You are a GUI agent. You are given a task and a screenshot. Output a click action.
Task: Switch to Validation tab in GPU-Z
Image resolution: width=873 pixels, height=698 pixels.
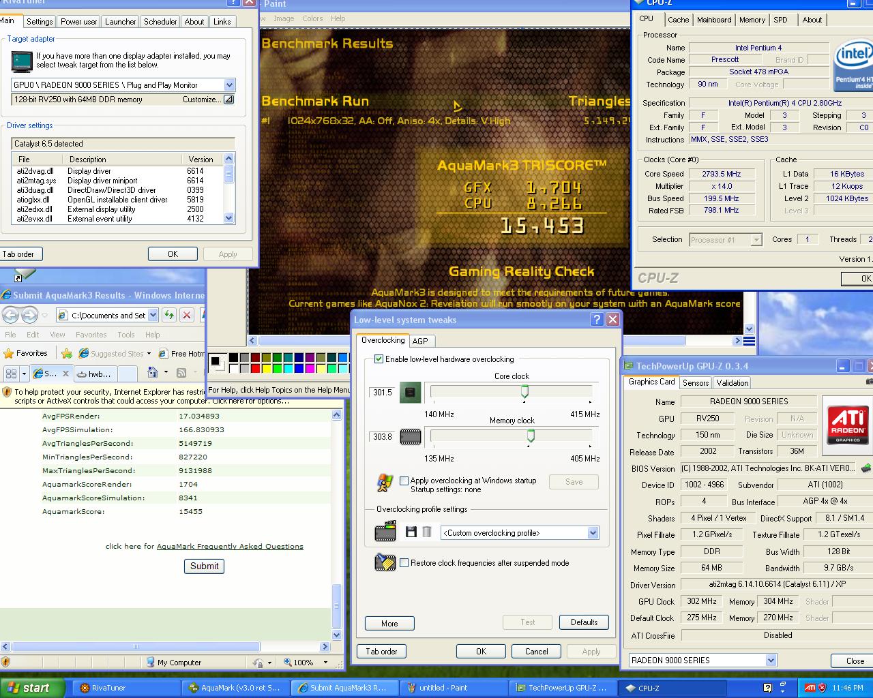tap(733, 382)
